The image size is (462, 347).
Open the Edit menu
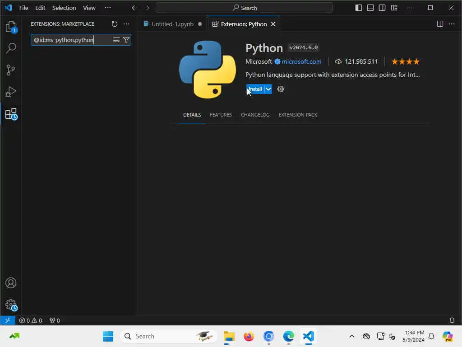point(40,8)
